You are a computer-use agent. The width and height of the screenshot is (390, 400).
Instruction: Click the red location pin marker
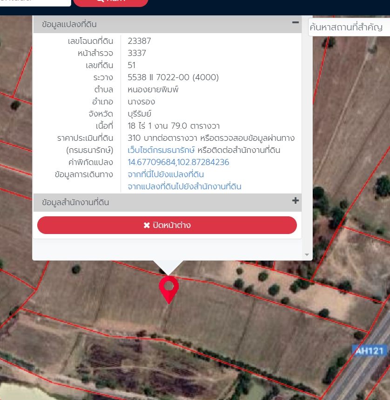tap(168, 290)
